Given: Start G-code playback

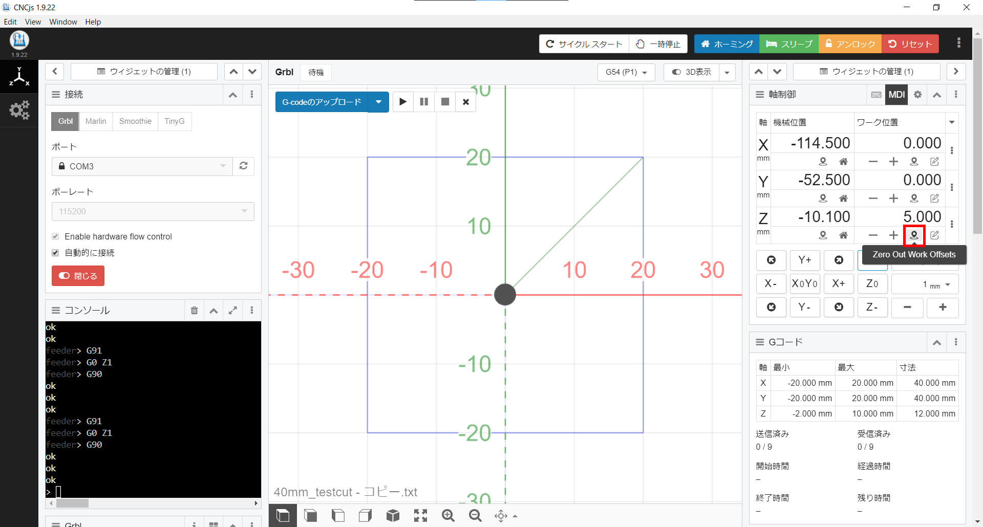Looking at the screenshot, I should click(x=403, y=102).
